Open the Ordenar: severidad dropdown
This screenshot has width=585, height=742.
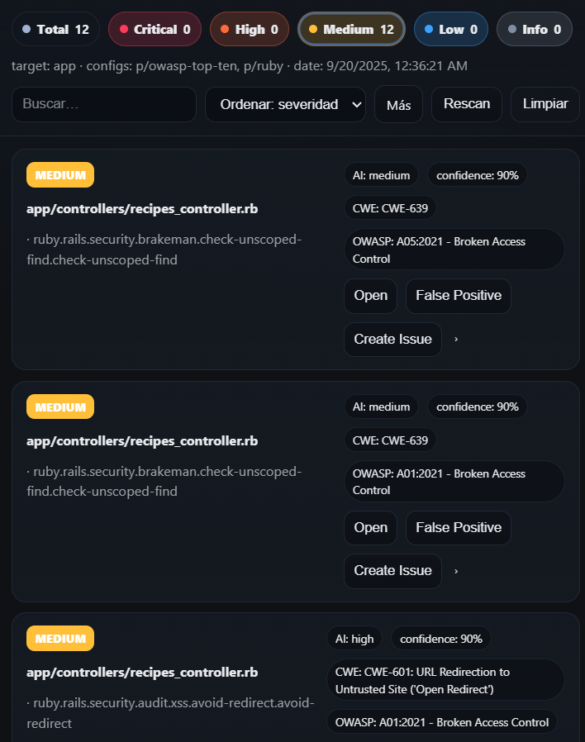tap(285, 104)
